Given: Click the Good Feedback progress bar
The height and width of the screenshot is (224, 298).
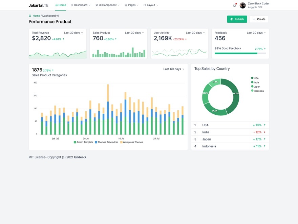Looking at the screenshot, I should pyautogui.click(x=240, y=53).
